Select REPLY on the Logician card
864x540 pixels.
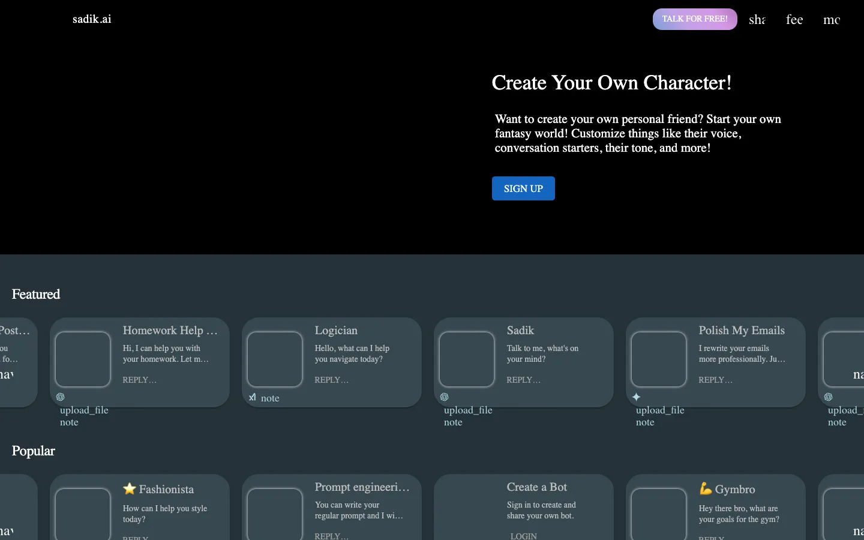331,380
